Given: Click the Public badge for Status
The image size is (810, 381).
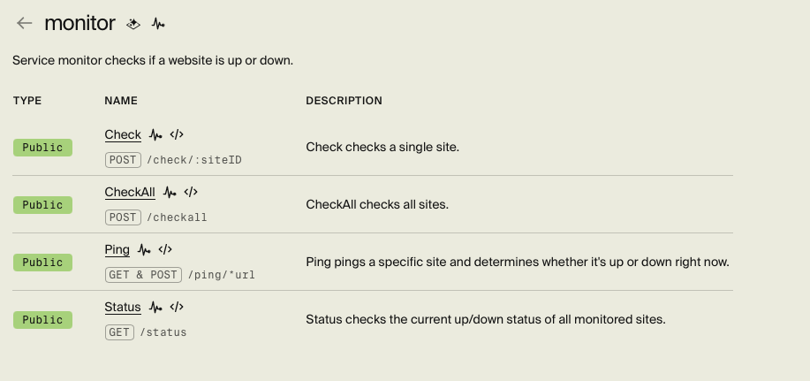Looking at the screenshot, I should (42, 319).
